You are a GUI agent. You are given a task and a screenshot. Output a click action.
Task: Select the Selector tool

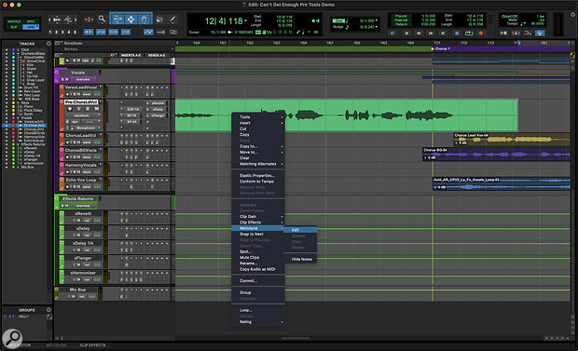pyautogui.click(x=131, y=20)
